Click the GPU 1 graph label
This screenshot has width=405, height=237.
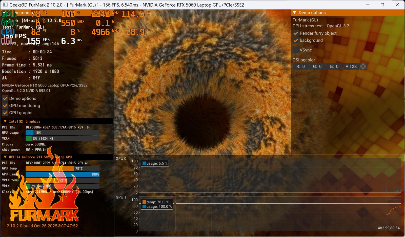point(121,197)
